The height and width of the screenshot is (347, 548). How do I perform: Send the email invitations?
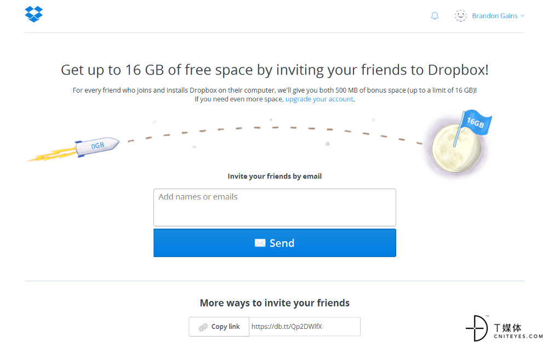275,243
